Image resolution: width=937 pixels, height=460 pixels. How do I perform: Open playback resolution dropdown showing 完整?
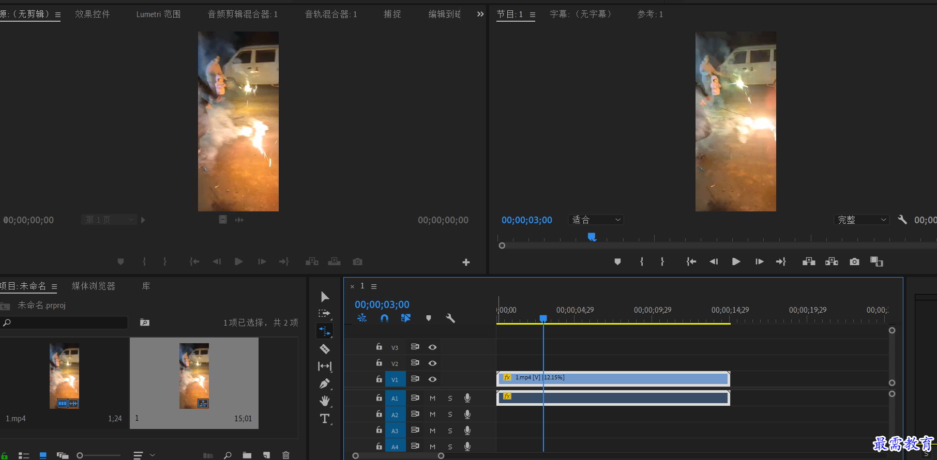(x=861, y=220)
